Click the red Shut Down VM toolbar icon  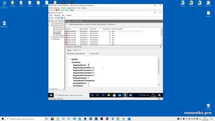pyautogui.click(x=56, y=10)
